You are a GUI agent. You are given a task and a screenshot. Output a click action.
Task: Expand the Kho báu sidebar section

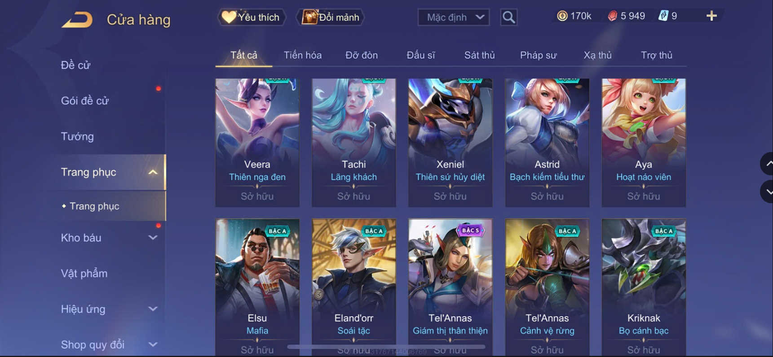click(x=153, y=238)
